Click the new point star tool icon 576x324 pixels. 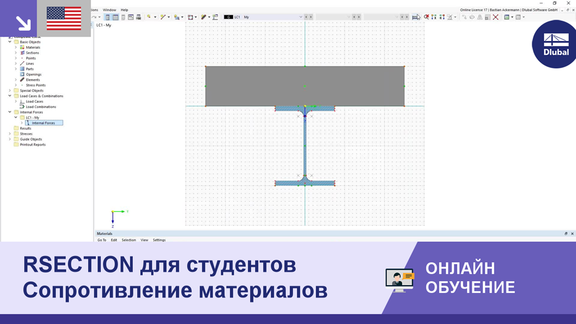[x=149, y=17]
